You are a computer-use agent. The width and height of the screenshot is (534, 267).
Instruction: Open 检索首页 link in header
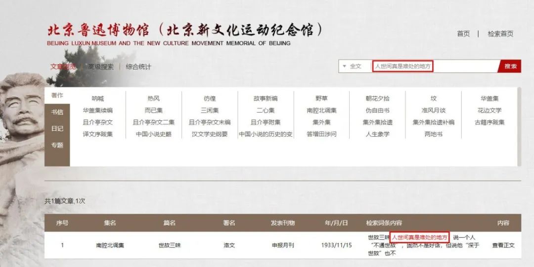pyautogui.click(x=500, y=34)
